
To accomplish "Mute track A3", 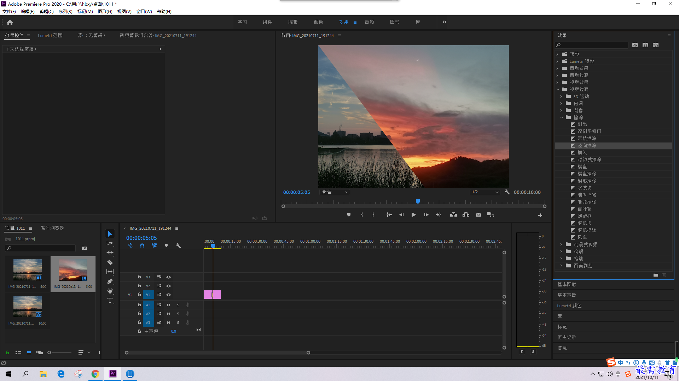I will point(168,322).
